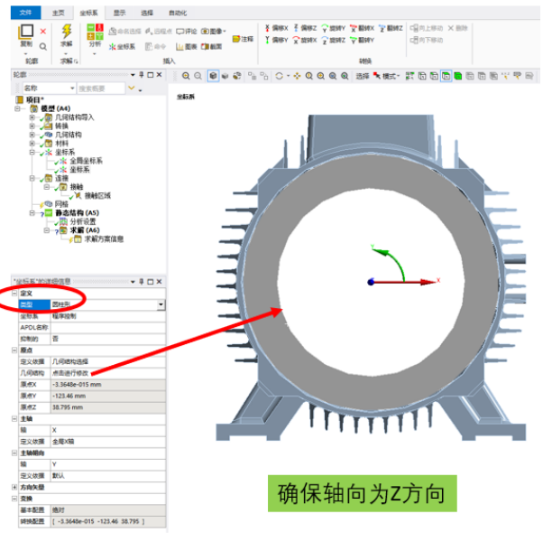Click the 注释 (Annotation) ribbon button
Viewport: 552px width, 542px height.
point(243,39)
